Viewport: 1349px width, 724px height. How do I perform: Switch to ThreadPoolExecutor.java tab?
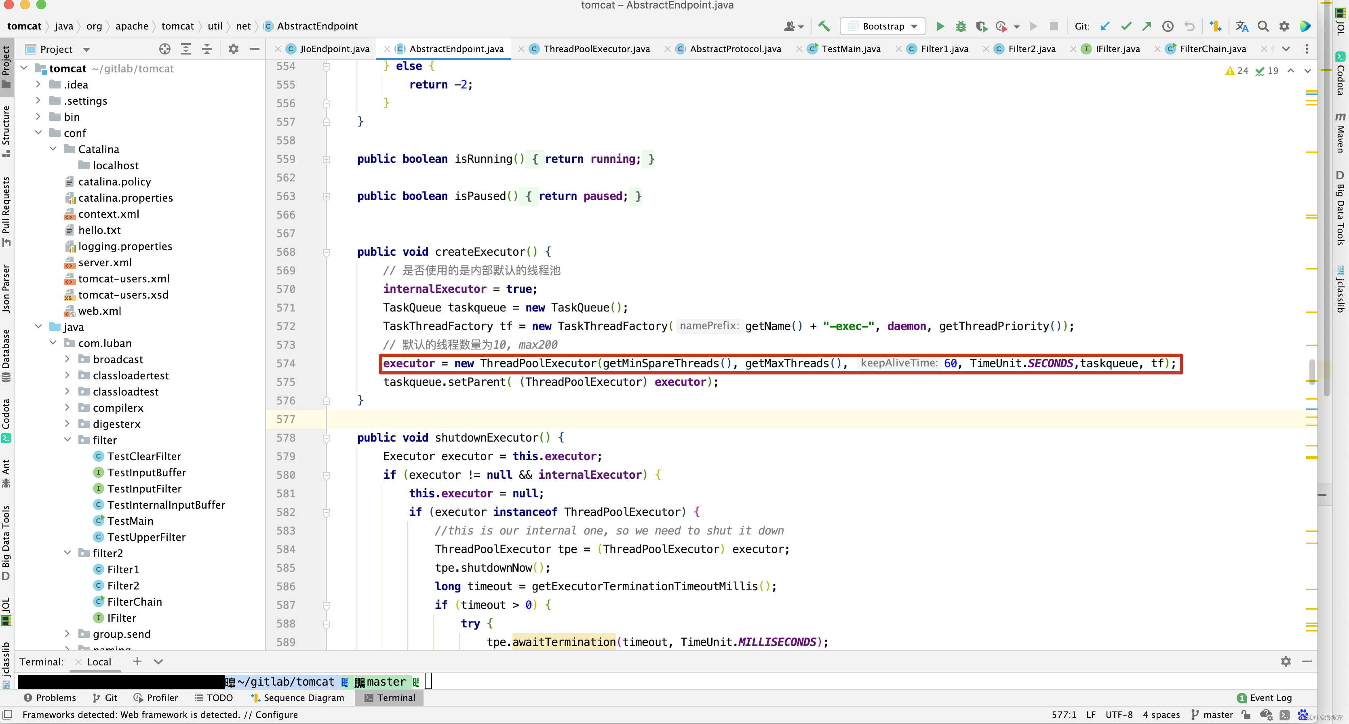[x=590, y=49]
